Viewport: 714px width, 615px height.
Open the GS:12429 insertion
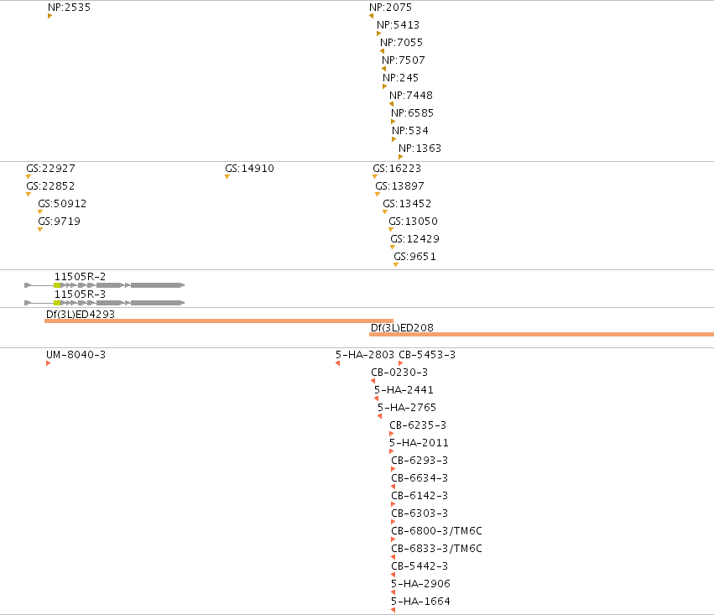point(414,239)
